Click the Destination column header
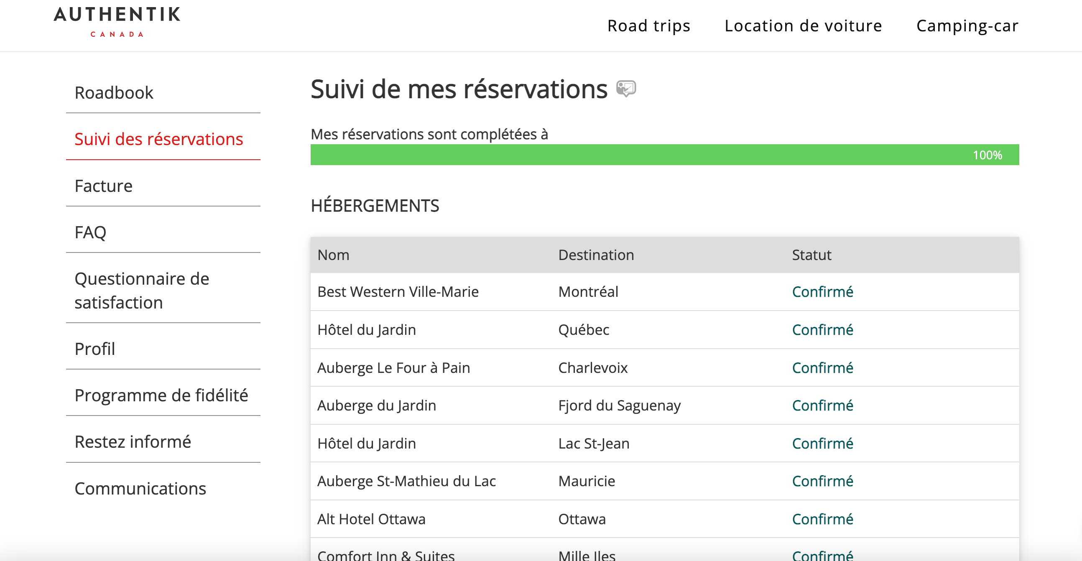Viewport: 1082px width, 561px height. point(596,255)
